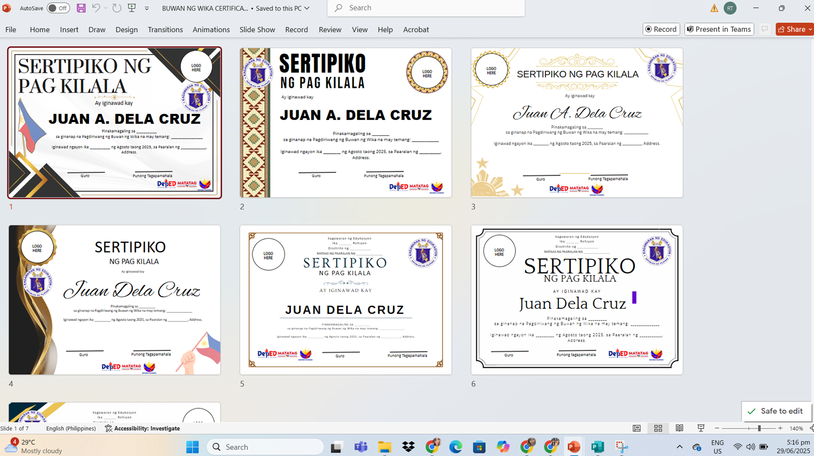Open the Acrobat tab

(x=416, y=29)
